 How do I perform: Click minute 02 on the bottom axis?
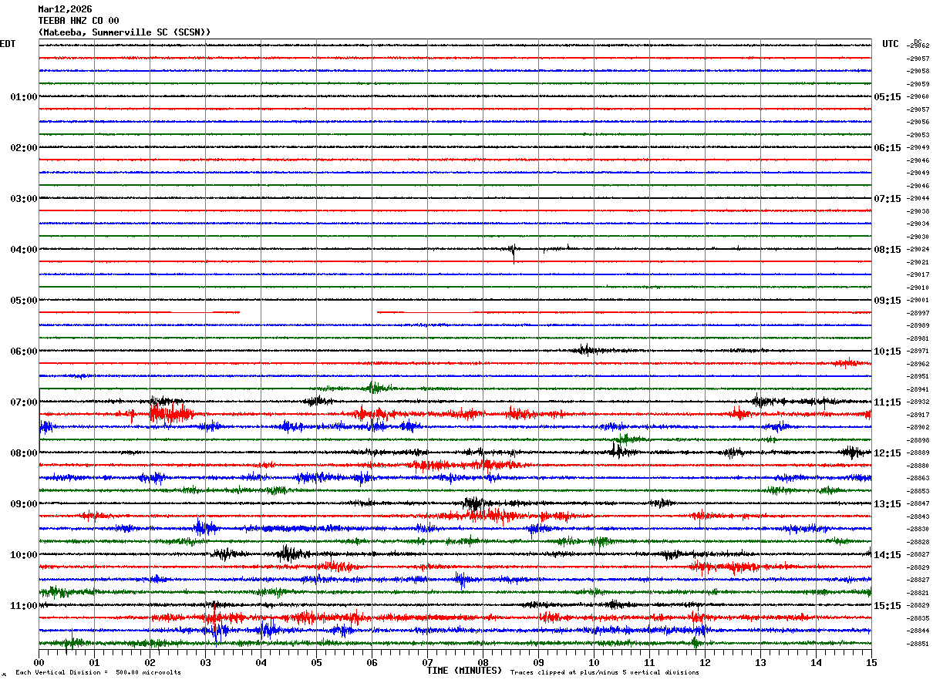coord(150,662)
